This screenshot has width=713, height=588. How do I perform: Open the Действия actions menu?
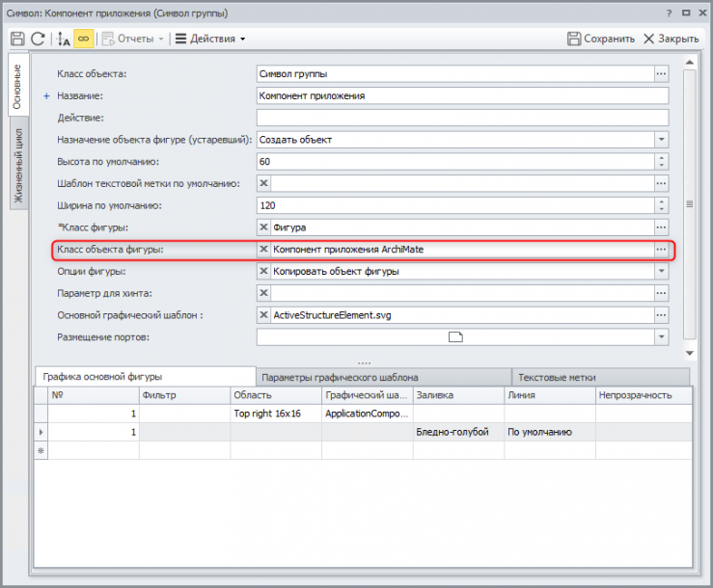click(210, 39)
